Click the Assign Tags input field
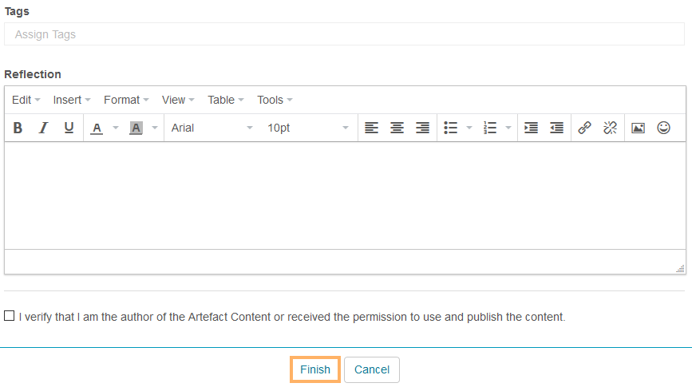Screen dimensions: 692x387 [344, 34]
